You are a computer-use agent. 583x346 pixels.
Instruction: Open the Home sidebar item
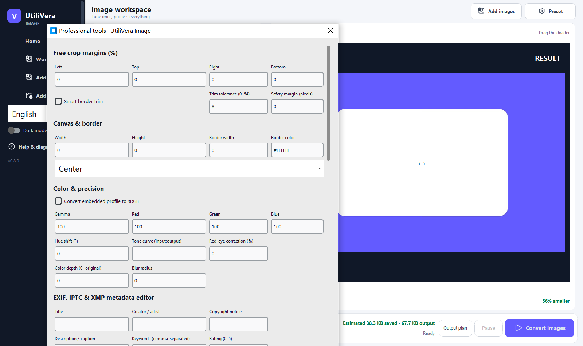tap(32, 41)
